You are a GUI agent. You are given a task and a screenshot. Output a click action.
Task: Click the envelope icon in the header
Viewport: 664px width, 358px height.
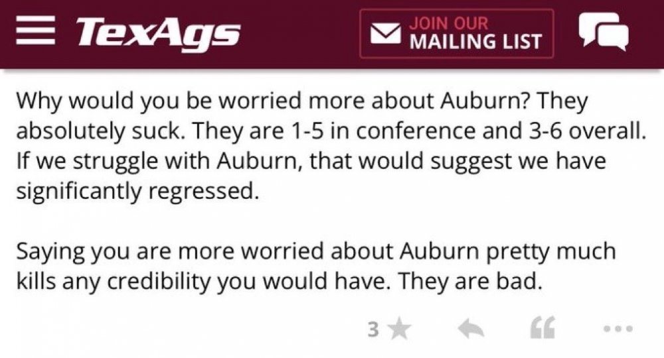click(x=384, y=34)
